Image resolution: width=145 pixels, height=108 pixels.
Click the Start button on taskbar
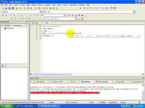point(7,106)
